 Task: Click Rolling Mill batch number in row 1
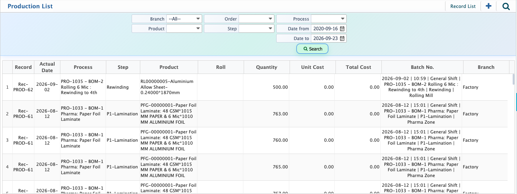(x=421, y=87)
